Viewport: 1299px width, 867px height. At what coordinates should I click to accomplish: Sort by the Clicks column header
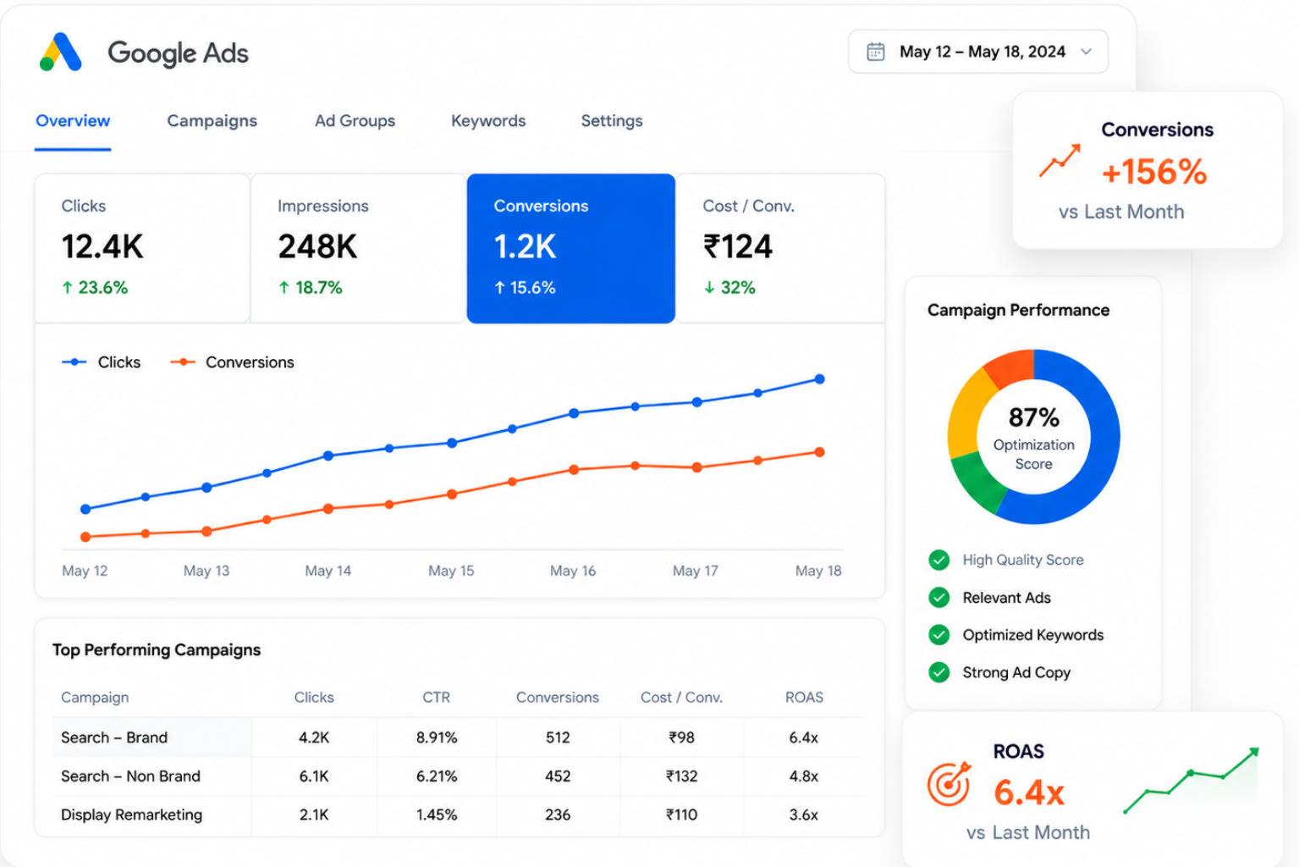point(314,698)
